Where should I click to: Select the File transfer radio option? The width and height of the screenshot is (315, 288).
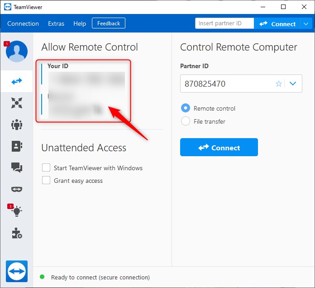(186, 121)
